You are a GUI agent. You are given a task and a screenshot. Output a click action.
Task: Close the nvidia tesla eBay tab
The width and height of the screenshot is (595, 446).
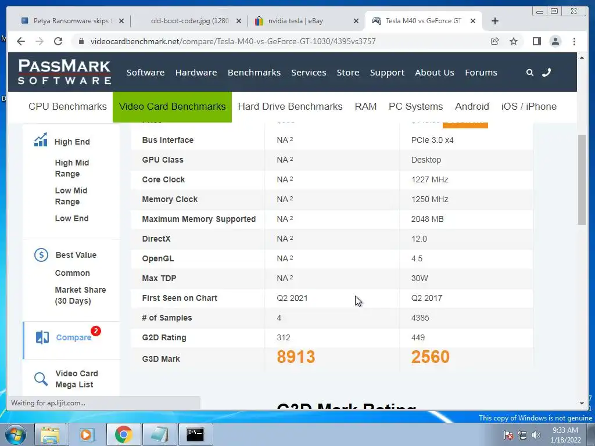[x=356, y=21]
